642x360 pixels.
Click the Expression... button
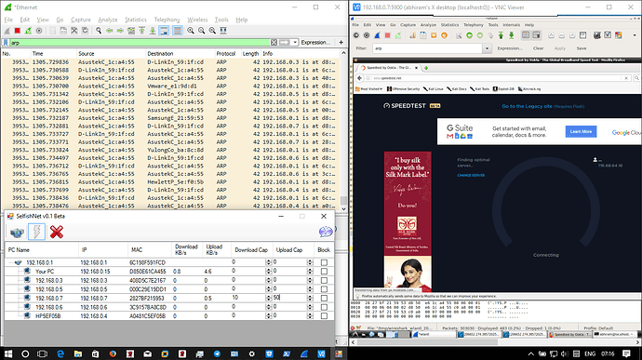coord(315,42)
